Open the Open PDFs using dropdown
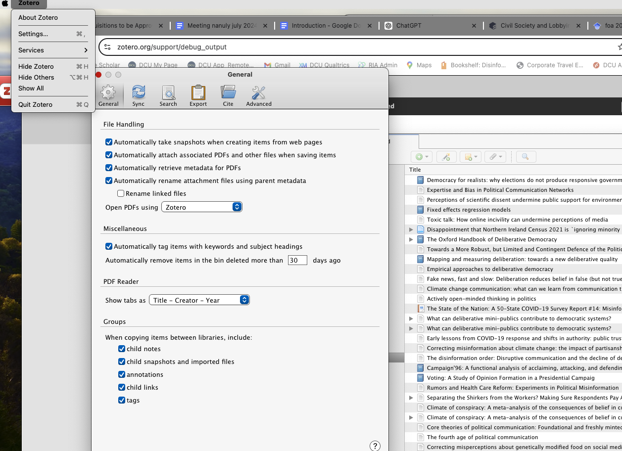The image size is (622, 451). coord(202,207)
